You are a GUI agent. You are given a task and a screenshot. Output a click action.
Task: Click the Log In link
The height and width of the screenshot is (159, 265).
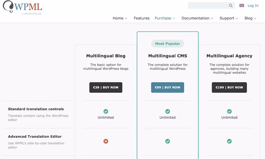coord(253,6)
